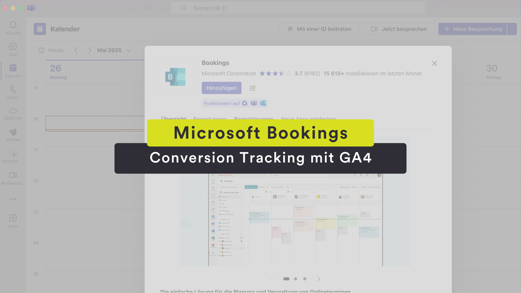Click the Teams logo in title bar

31,8
